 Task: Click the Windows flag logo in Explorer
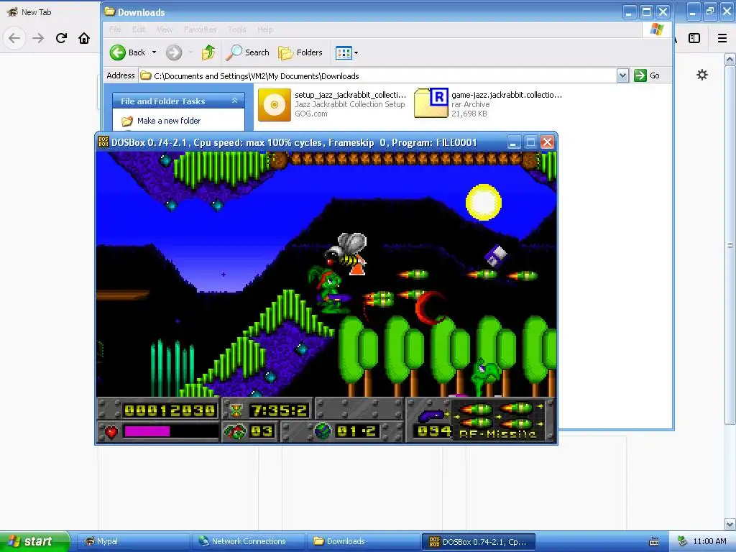pos(657,29)
